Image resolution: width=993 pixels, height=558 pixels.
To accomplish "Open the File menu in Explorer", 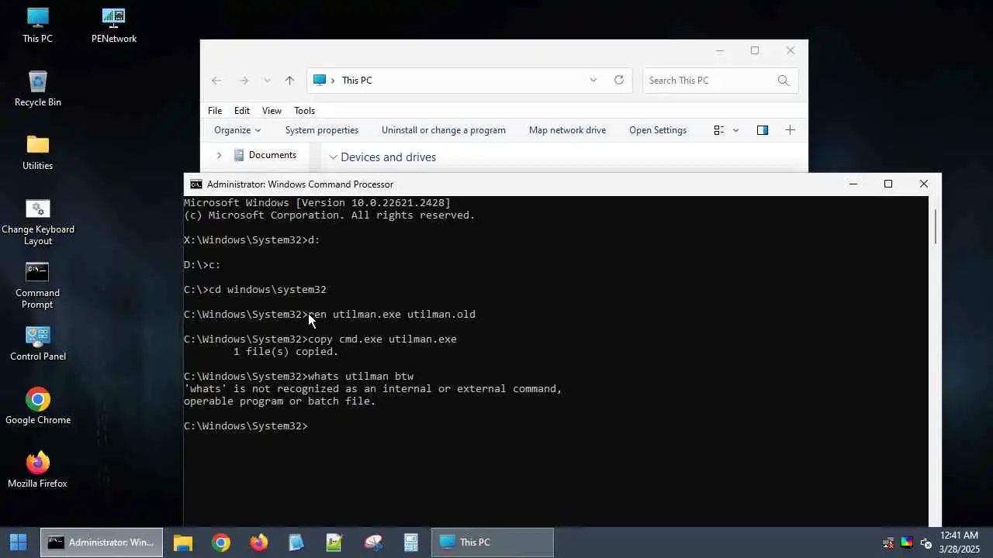I will 215,111.
